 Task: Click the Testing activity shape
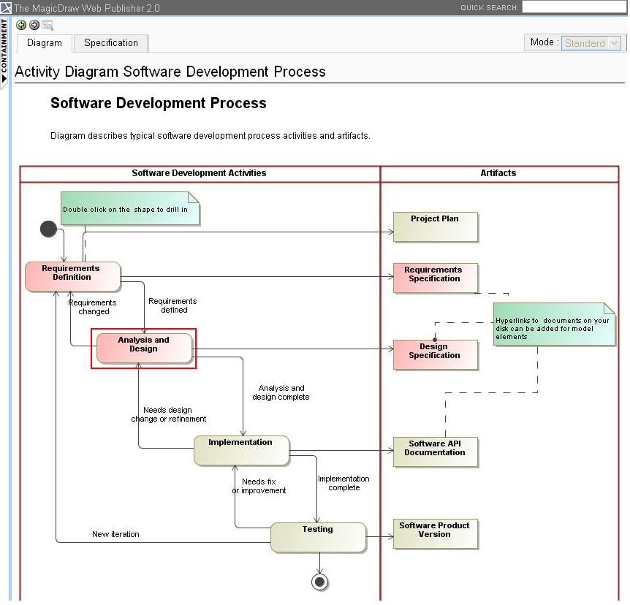(318, 537)
